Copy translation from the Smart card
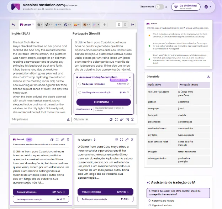The height and width of the screenshot is (209, 222). coord(52,140)
